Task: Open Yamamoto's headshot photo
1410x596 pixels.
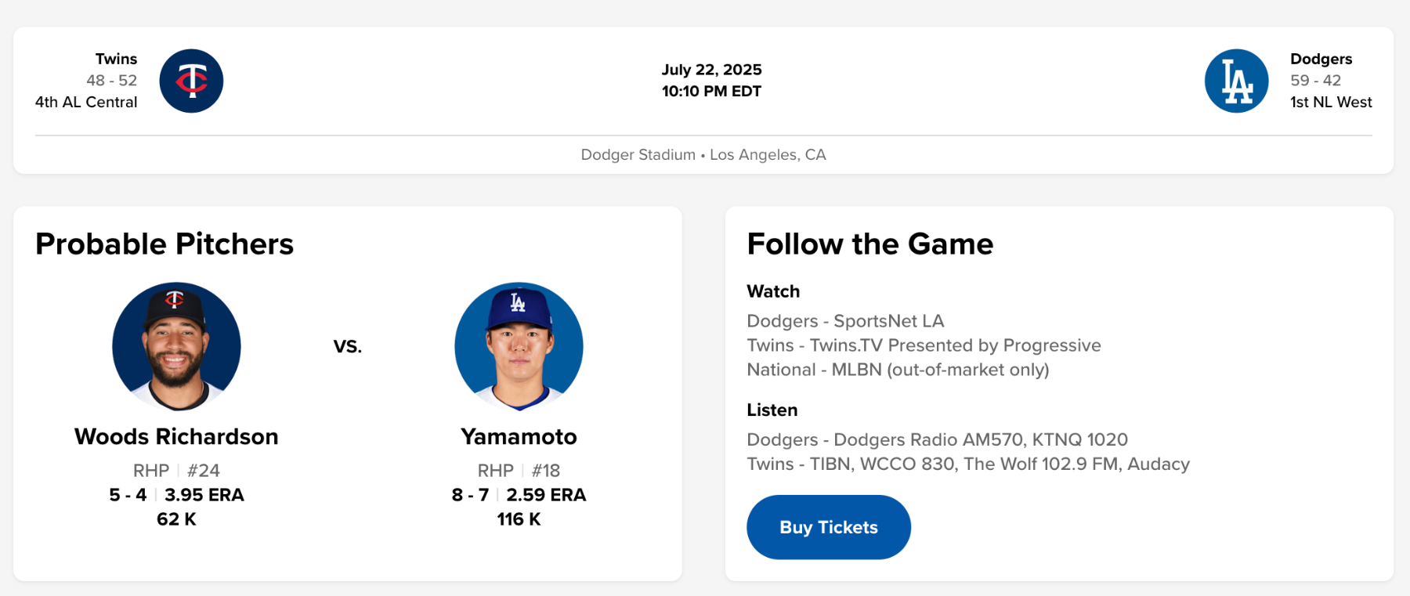Action: (x=519, y=346)
